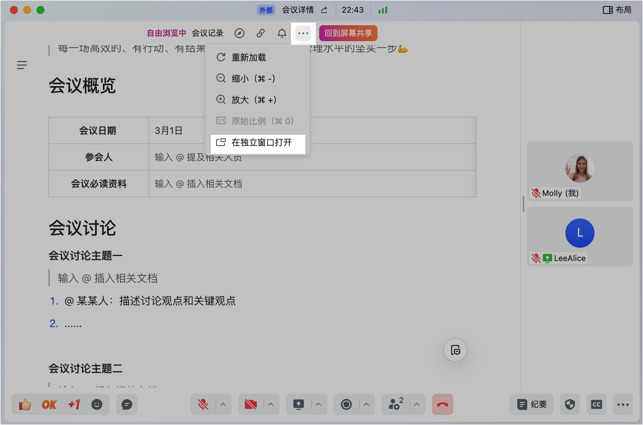This screenshot has width=643, height=425.
Task: Turn on the camera
Action: coord(250,404)
